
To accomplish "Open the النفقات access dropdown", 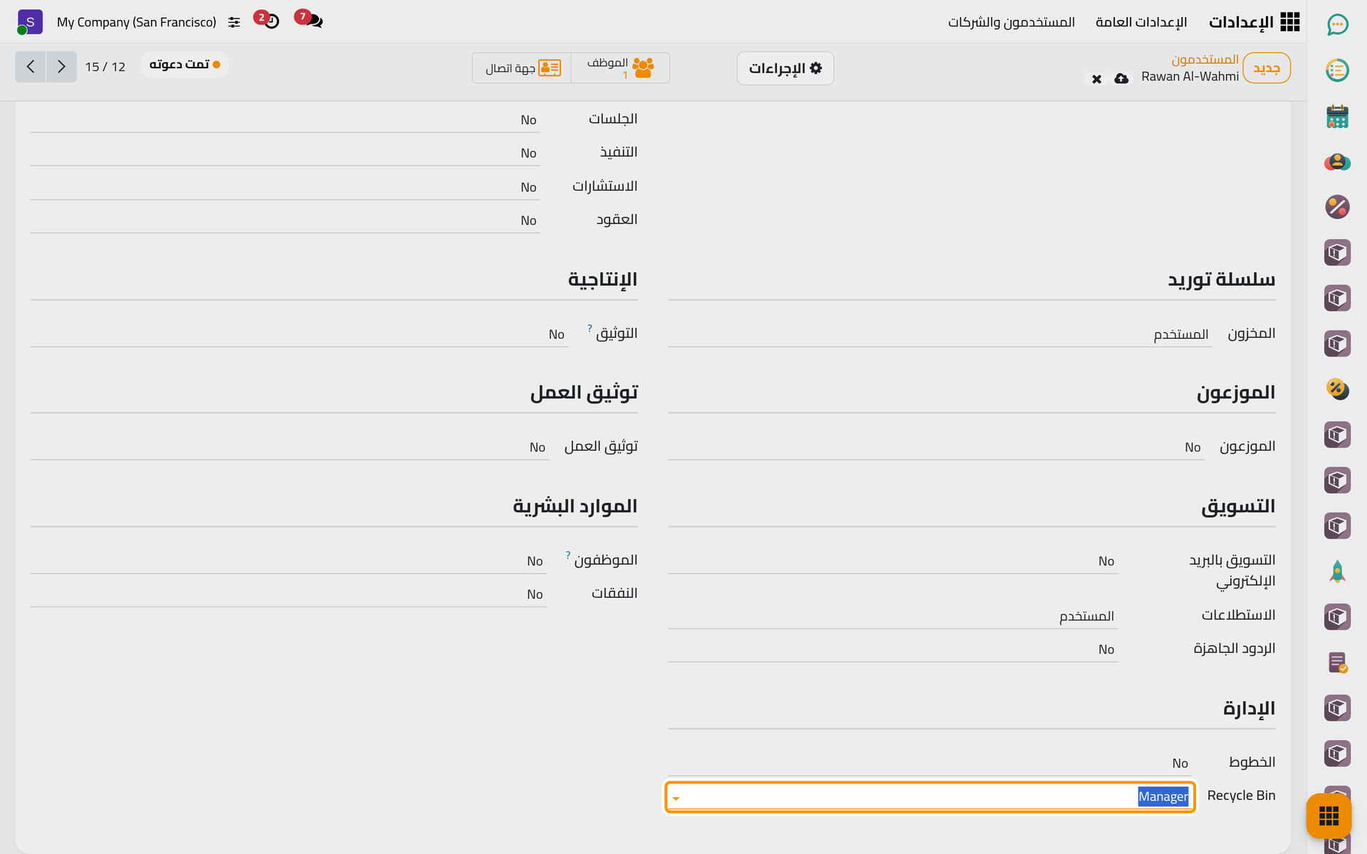I will pos(288,594).
